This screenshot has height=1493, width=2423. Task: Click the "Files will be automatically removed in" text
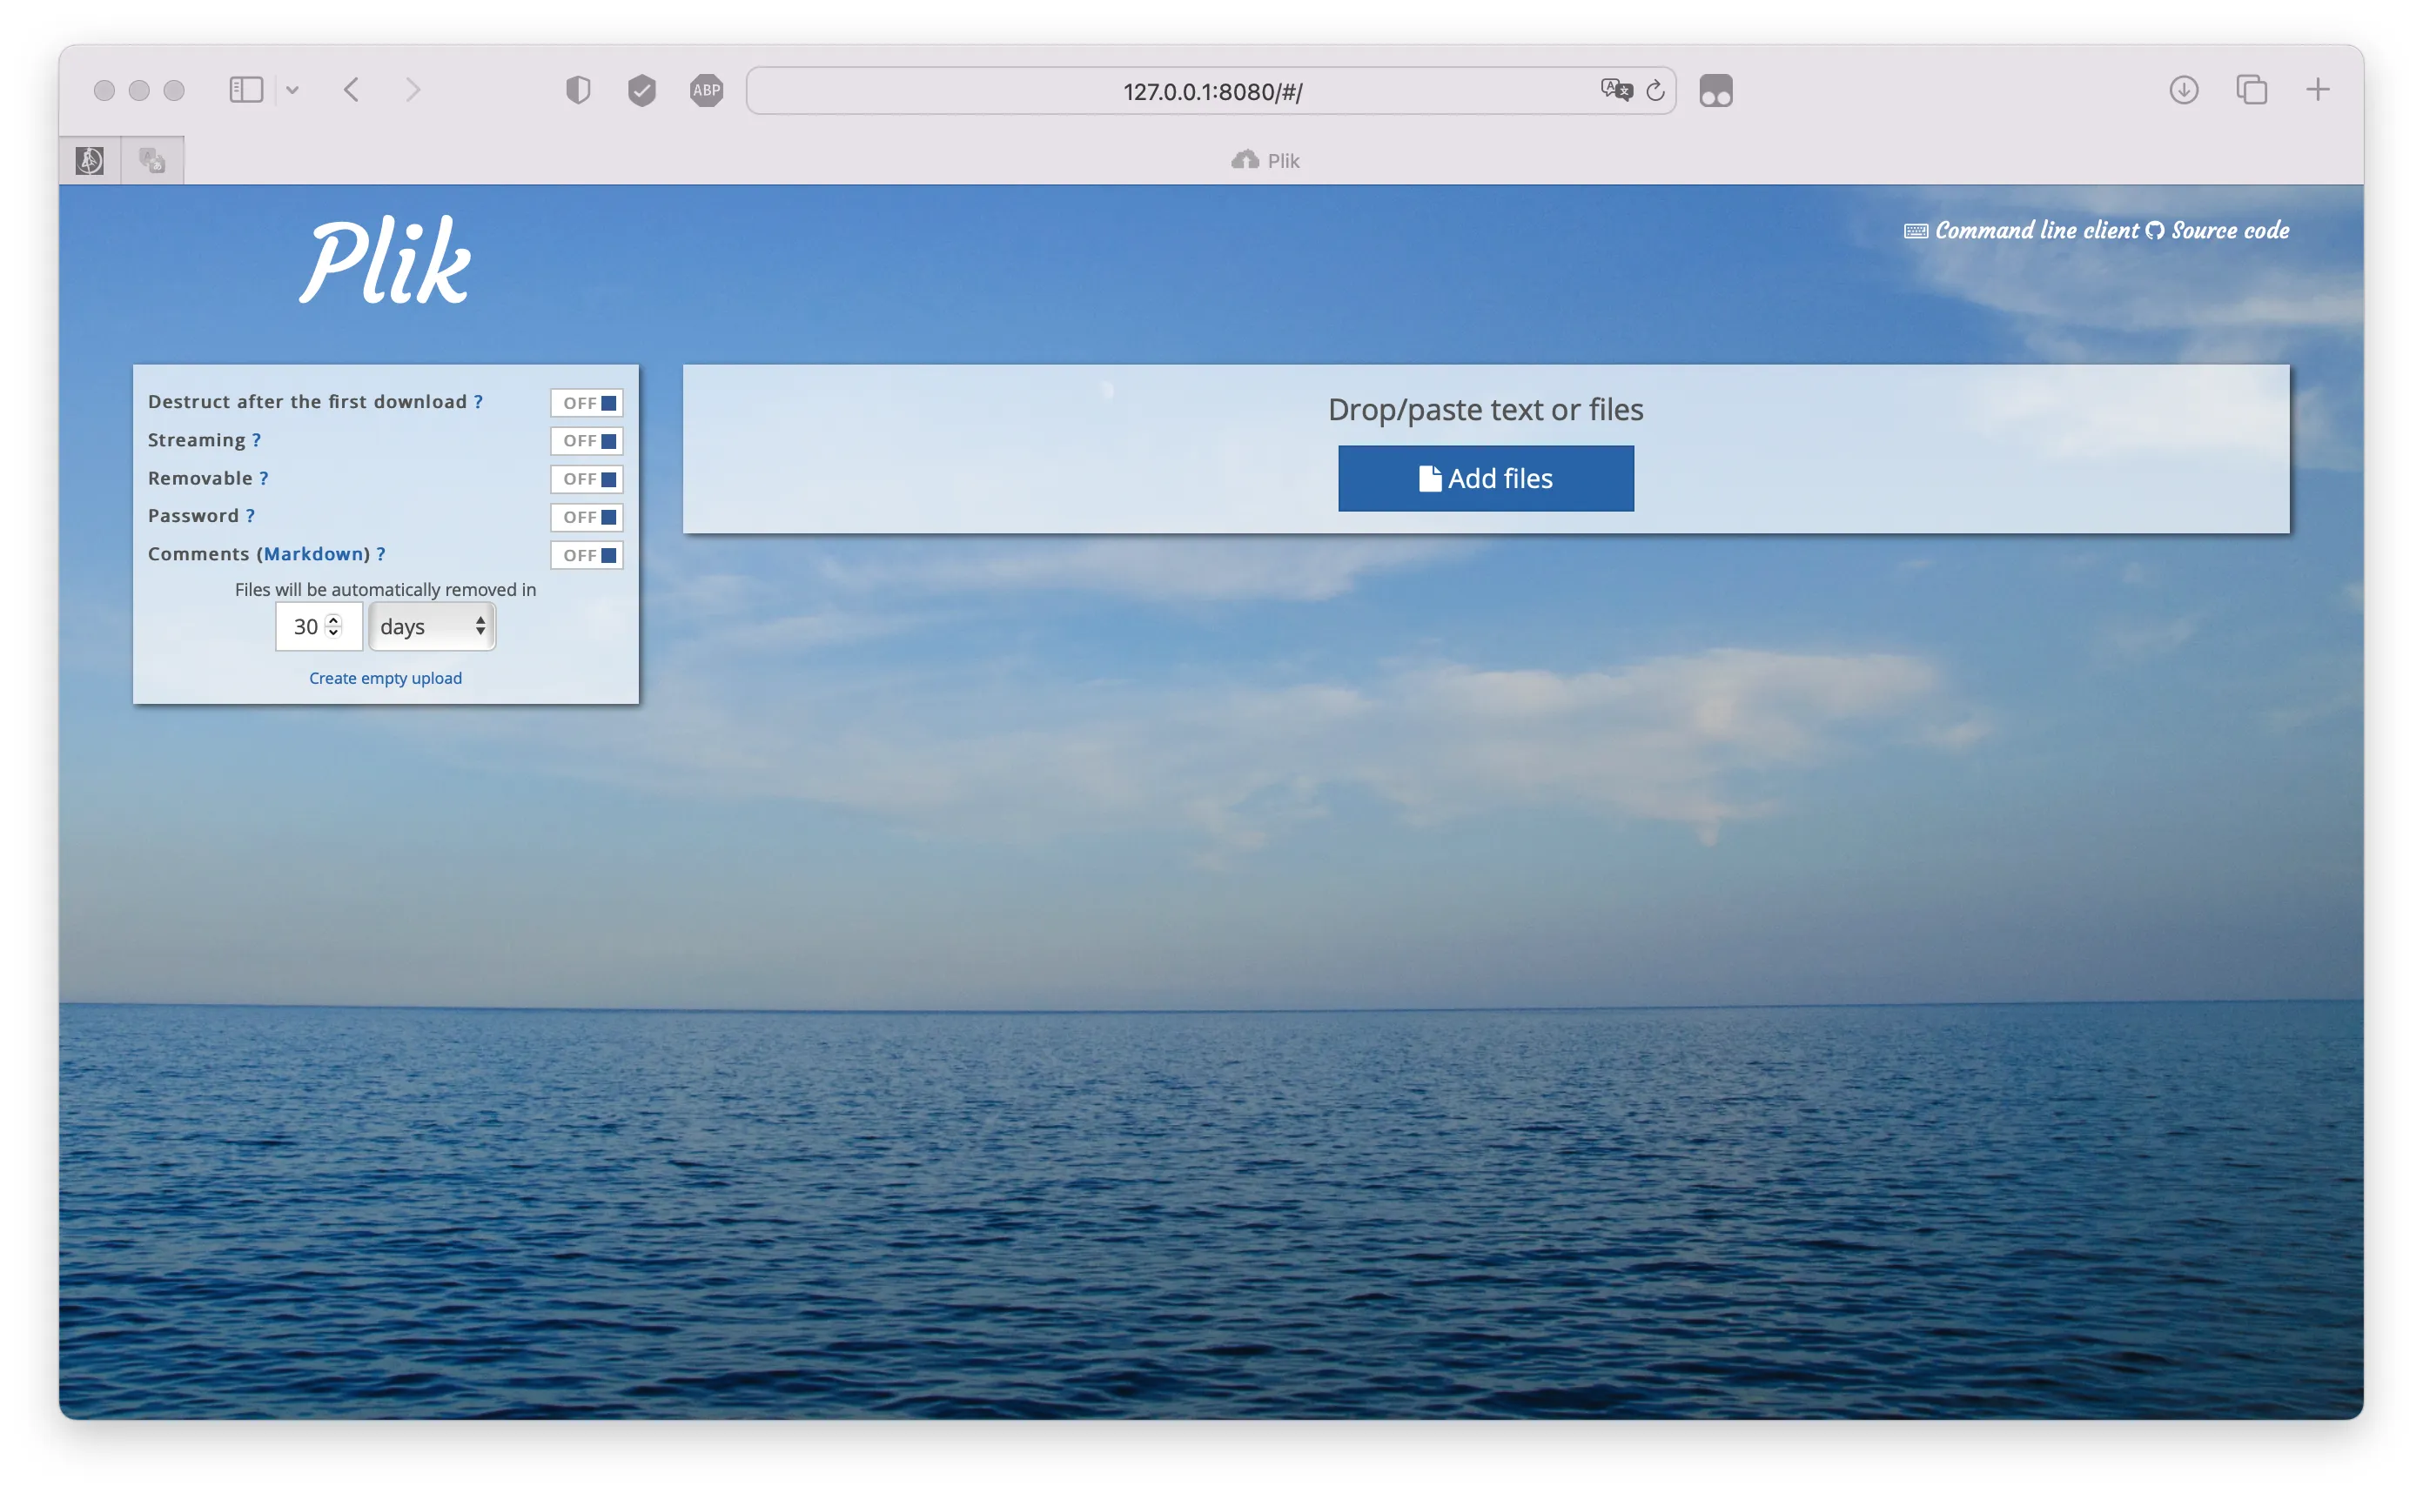point(386,590)
